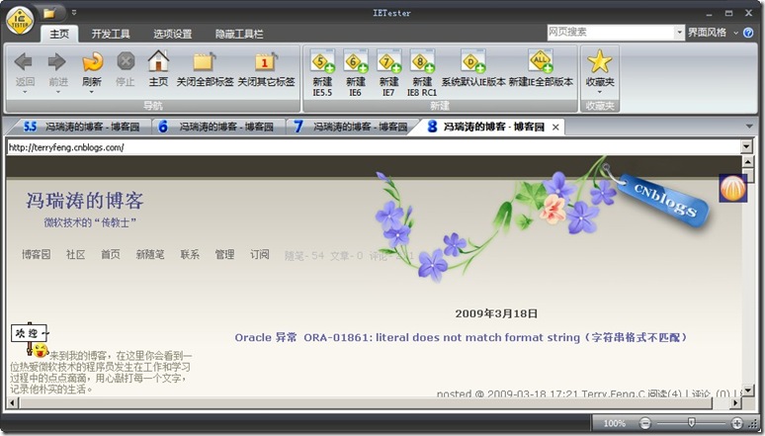Click the orange globe icon on page

coord(732,188)
